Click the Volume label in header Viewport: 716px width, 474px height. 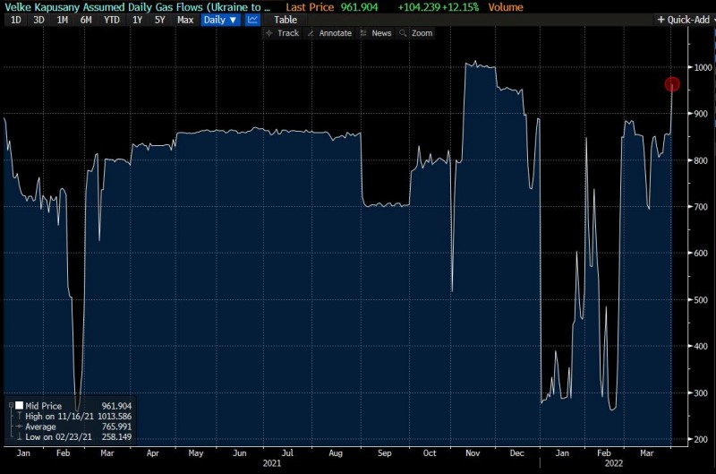pyautogui.click(x=507, y=7)
